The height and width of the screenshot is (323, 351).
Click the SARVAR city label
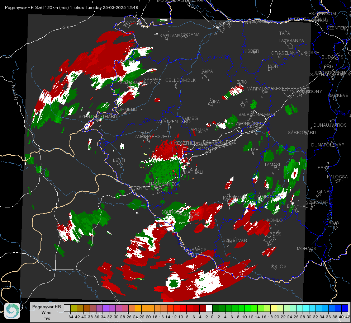(x=152, y=80)
